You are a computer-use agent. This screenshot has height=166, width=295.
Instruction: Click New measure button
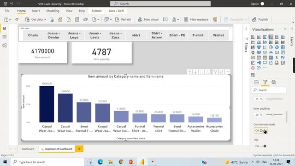tap(196, 19)
